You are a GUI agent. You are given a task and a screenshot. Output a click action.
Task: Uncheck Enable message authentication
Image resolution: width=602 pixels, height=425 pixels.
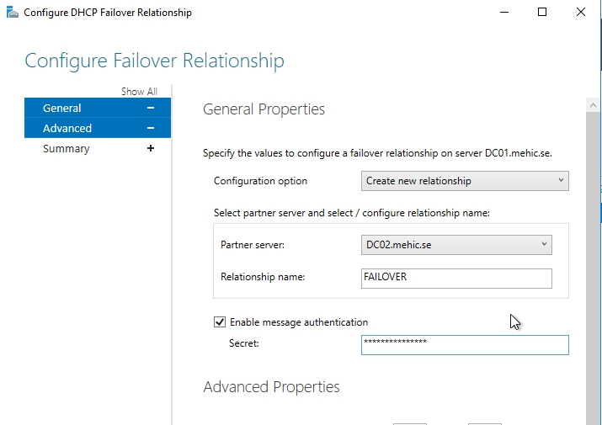(221, 322)
